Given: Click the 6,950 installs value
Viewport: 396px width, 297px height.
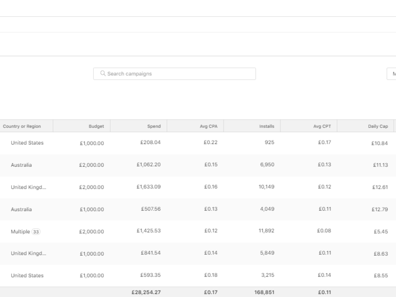Looking at the screenshot, I should pos(267,165).
